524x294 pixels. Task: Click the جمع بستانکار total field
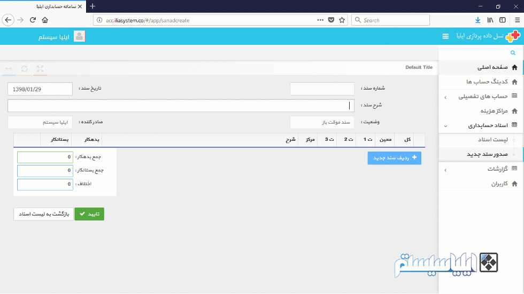pyautogui.click(x=45, y=171)
